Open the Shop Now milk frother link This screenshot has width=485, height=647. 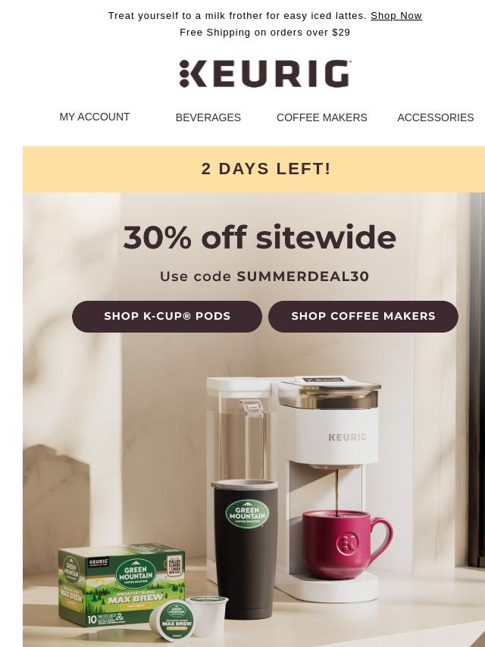click(396, 16)
